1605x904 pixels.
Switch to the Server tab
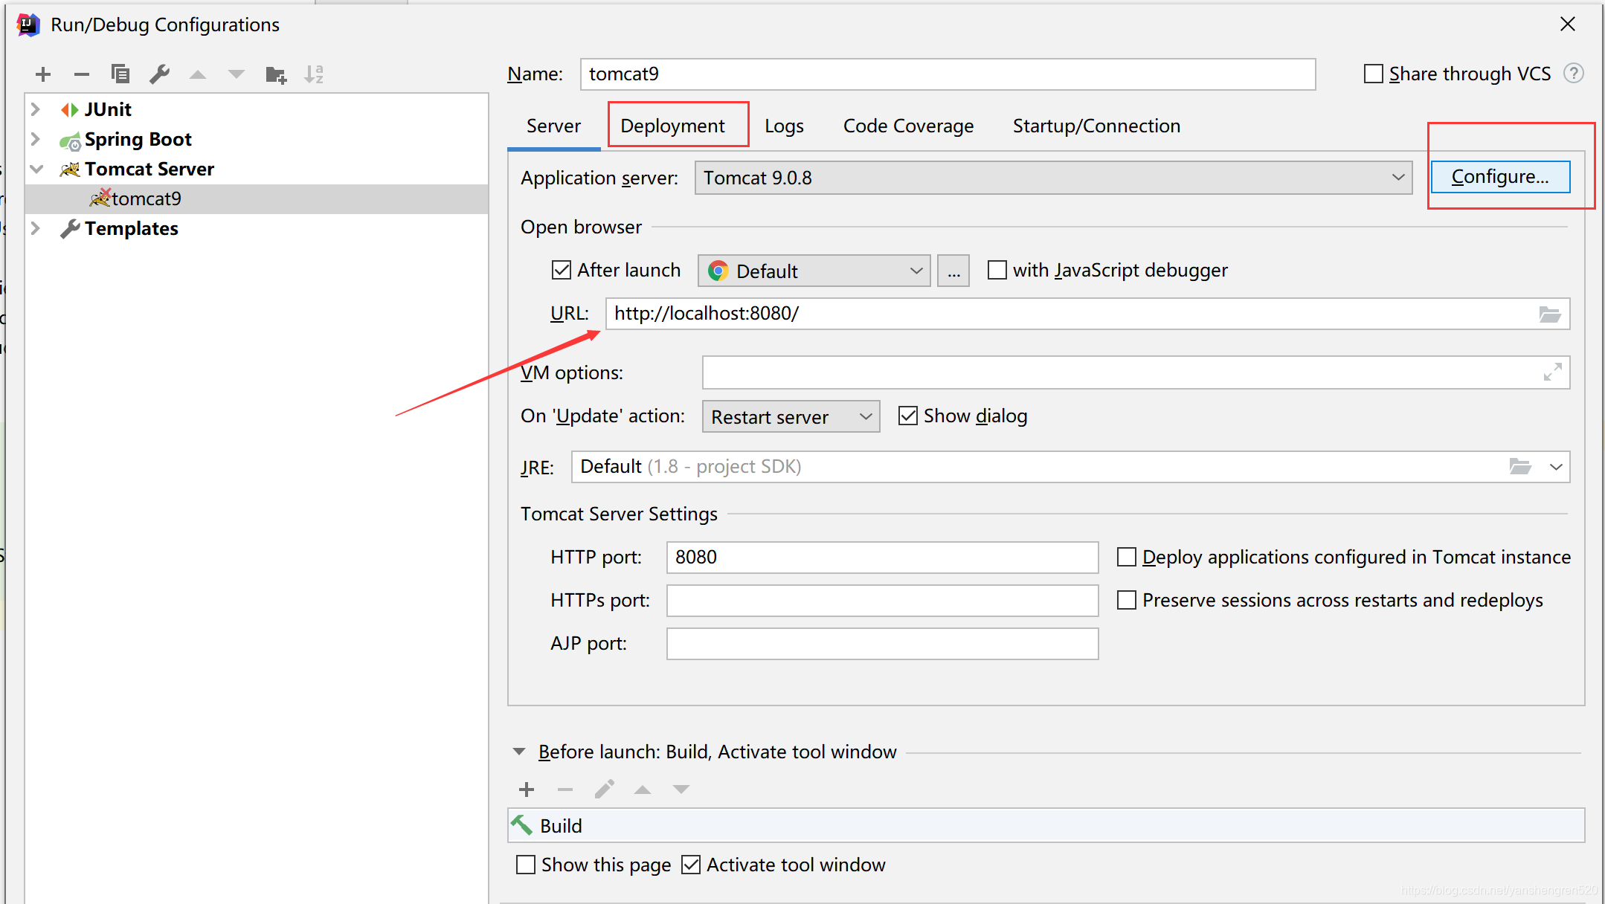coord(553,126)
